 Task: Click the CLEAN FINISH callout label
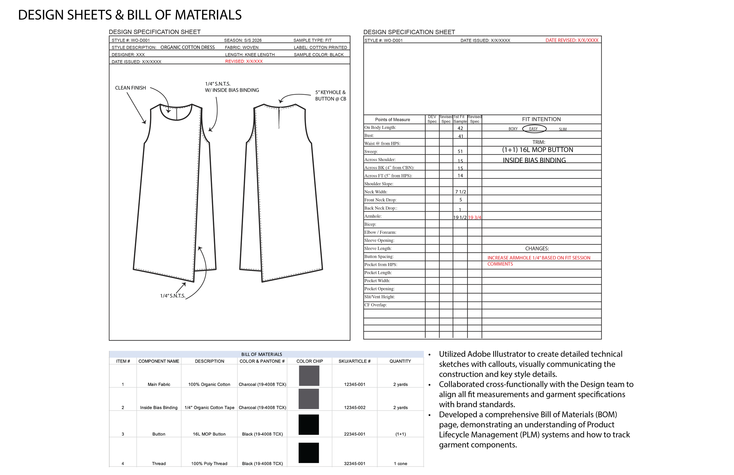[x=130, y=88]
